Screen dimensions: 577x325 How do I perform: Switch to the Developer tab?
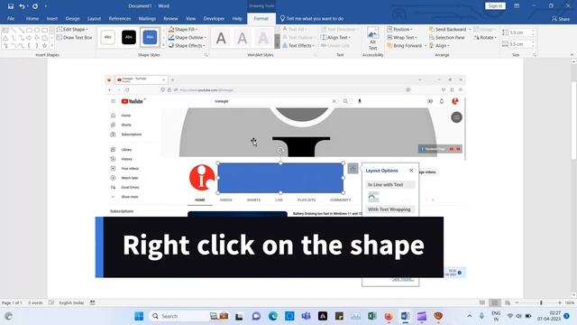[214, 18]
